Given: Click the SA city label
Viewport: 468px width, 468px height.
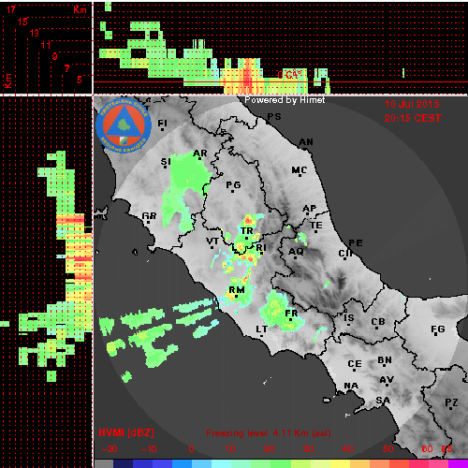Looking at the screenshot, I should [x=383, y=400].
